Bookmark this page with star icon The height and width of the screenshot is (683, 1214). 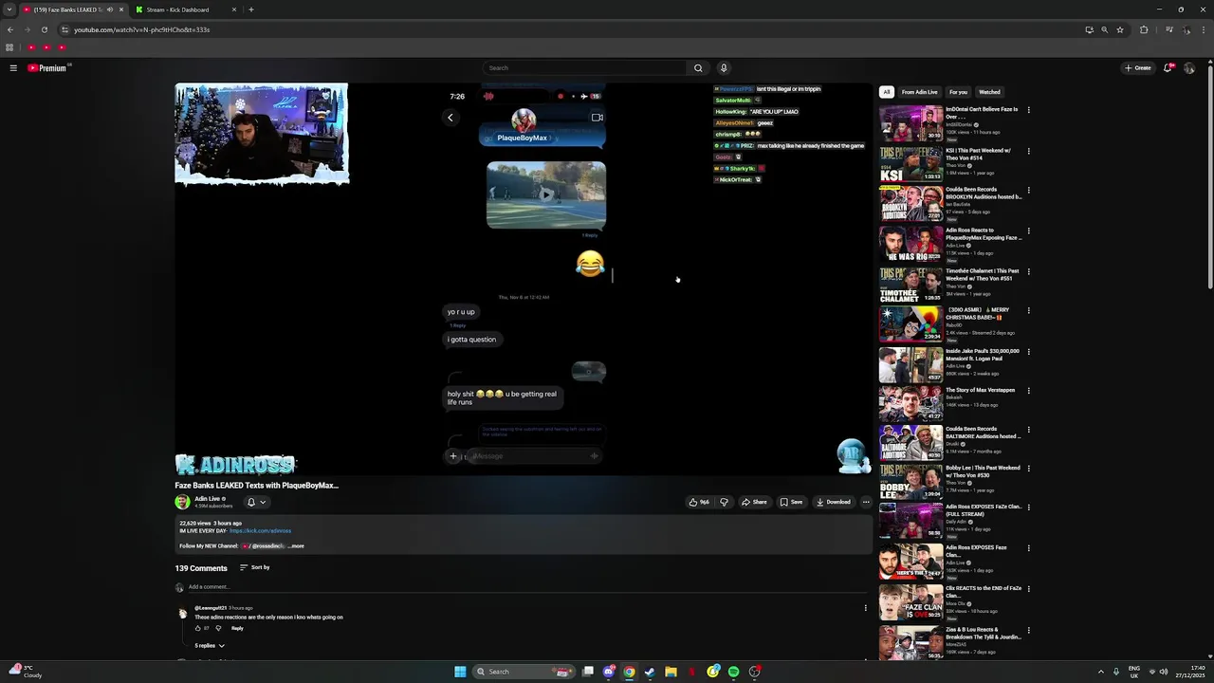(x=1120, y=29)
